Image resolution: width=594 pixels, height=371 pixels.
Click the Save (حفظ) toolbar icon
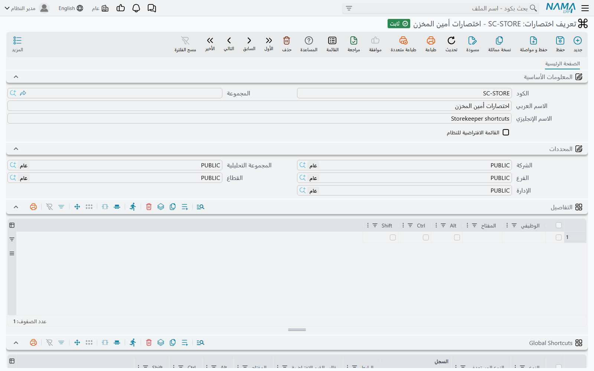point(560,40)
